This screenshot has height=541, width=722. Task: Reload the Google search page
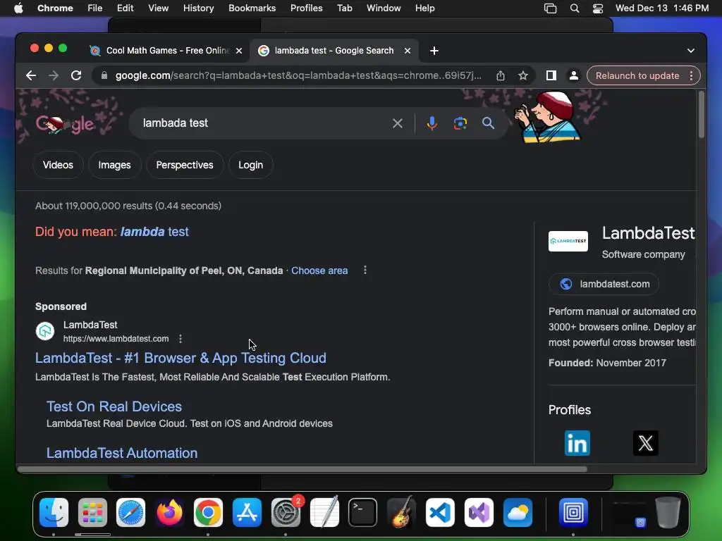pos(76,75)
